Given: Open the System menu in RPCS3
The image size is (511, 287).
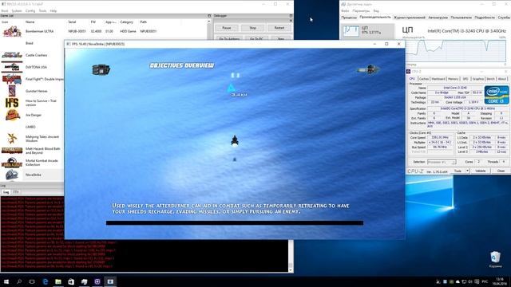Looking at the screenshot, I should (x=16, y=10).
